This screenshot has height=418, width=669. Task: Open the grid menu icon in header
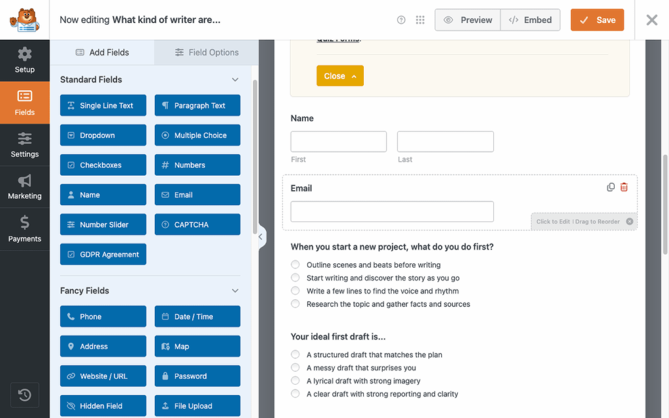(x=420, y=20)
